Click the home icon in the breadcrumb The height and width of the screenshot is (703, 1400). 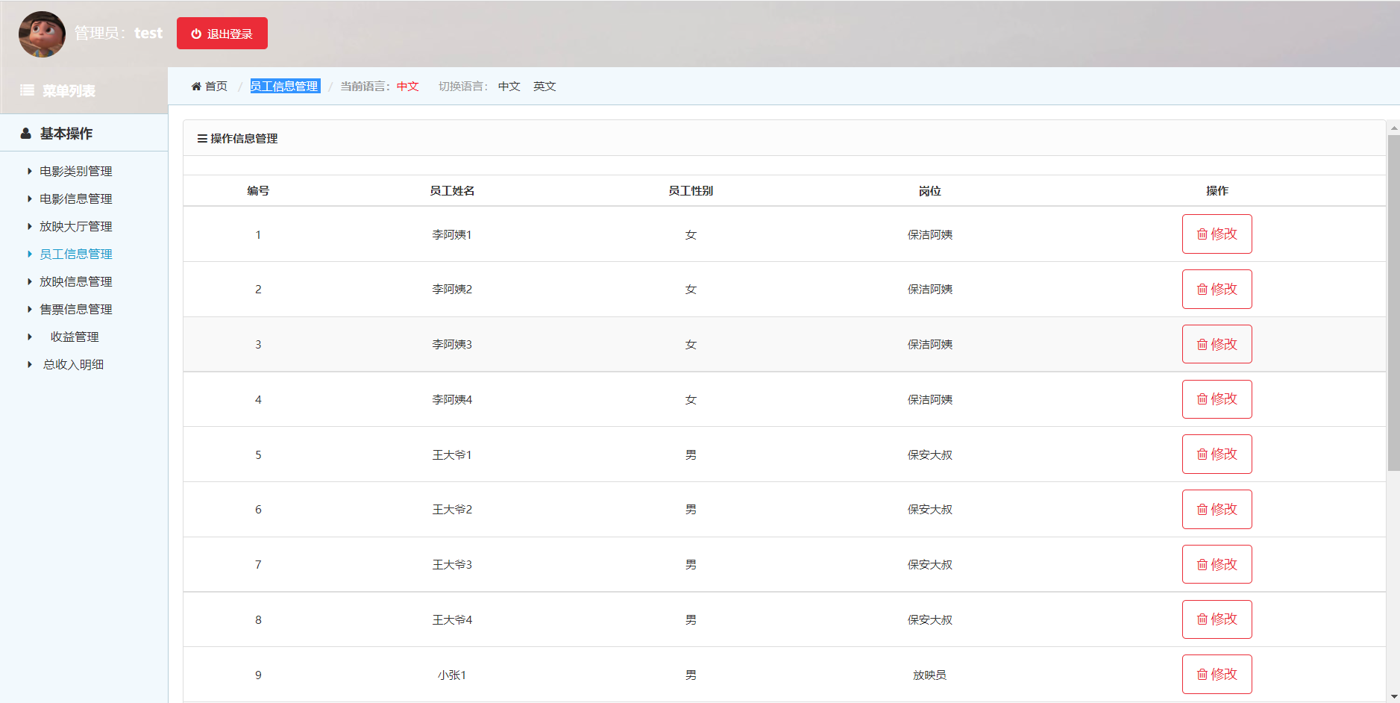tap(196, 87)
